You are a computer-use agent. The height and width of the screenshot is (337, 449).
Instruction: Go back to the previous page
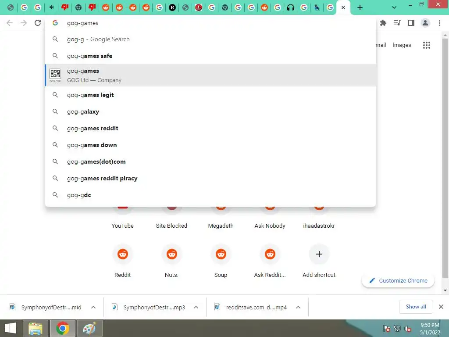point(10,23)
